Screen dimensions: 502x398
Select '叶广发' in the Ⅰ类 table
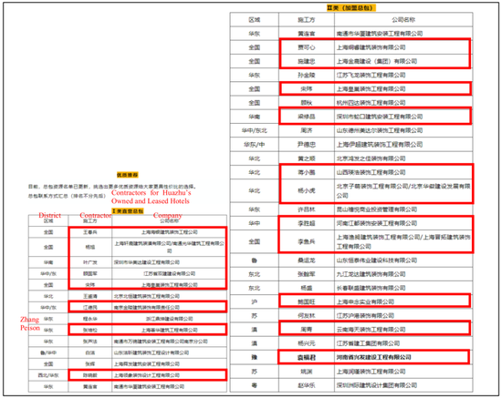[x=90, y=262]
